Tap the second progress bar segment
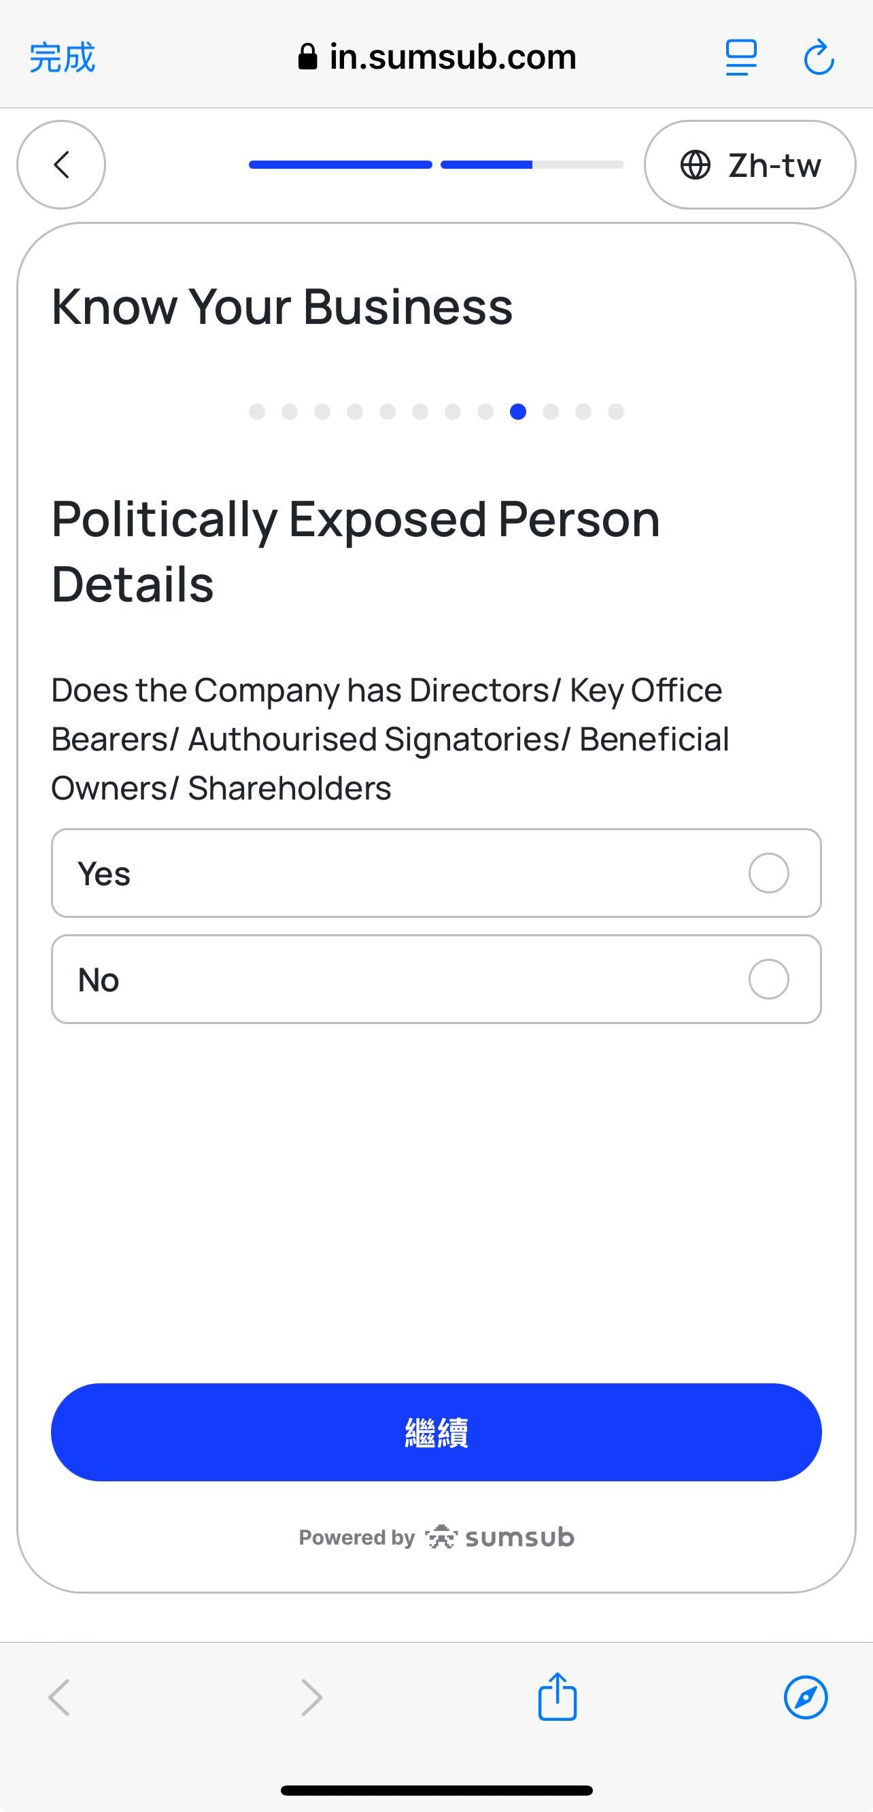Image resolution: width=873 pixels, height=1812 pixels. [x=532, y=165]
